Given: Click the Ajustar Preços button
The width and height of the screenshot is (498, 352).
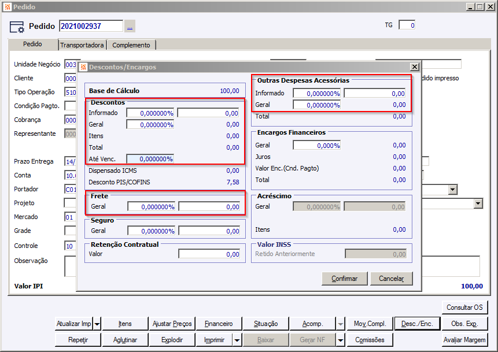Looking at the screenshot, I should pos(172,324).
